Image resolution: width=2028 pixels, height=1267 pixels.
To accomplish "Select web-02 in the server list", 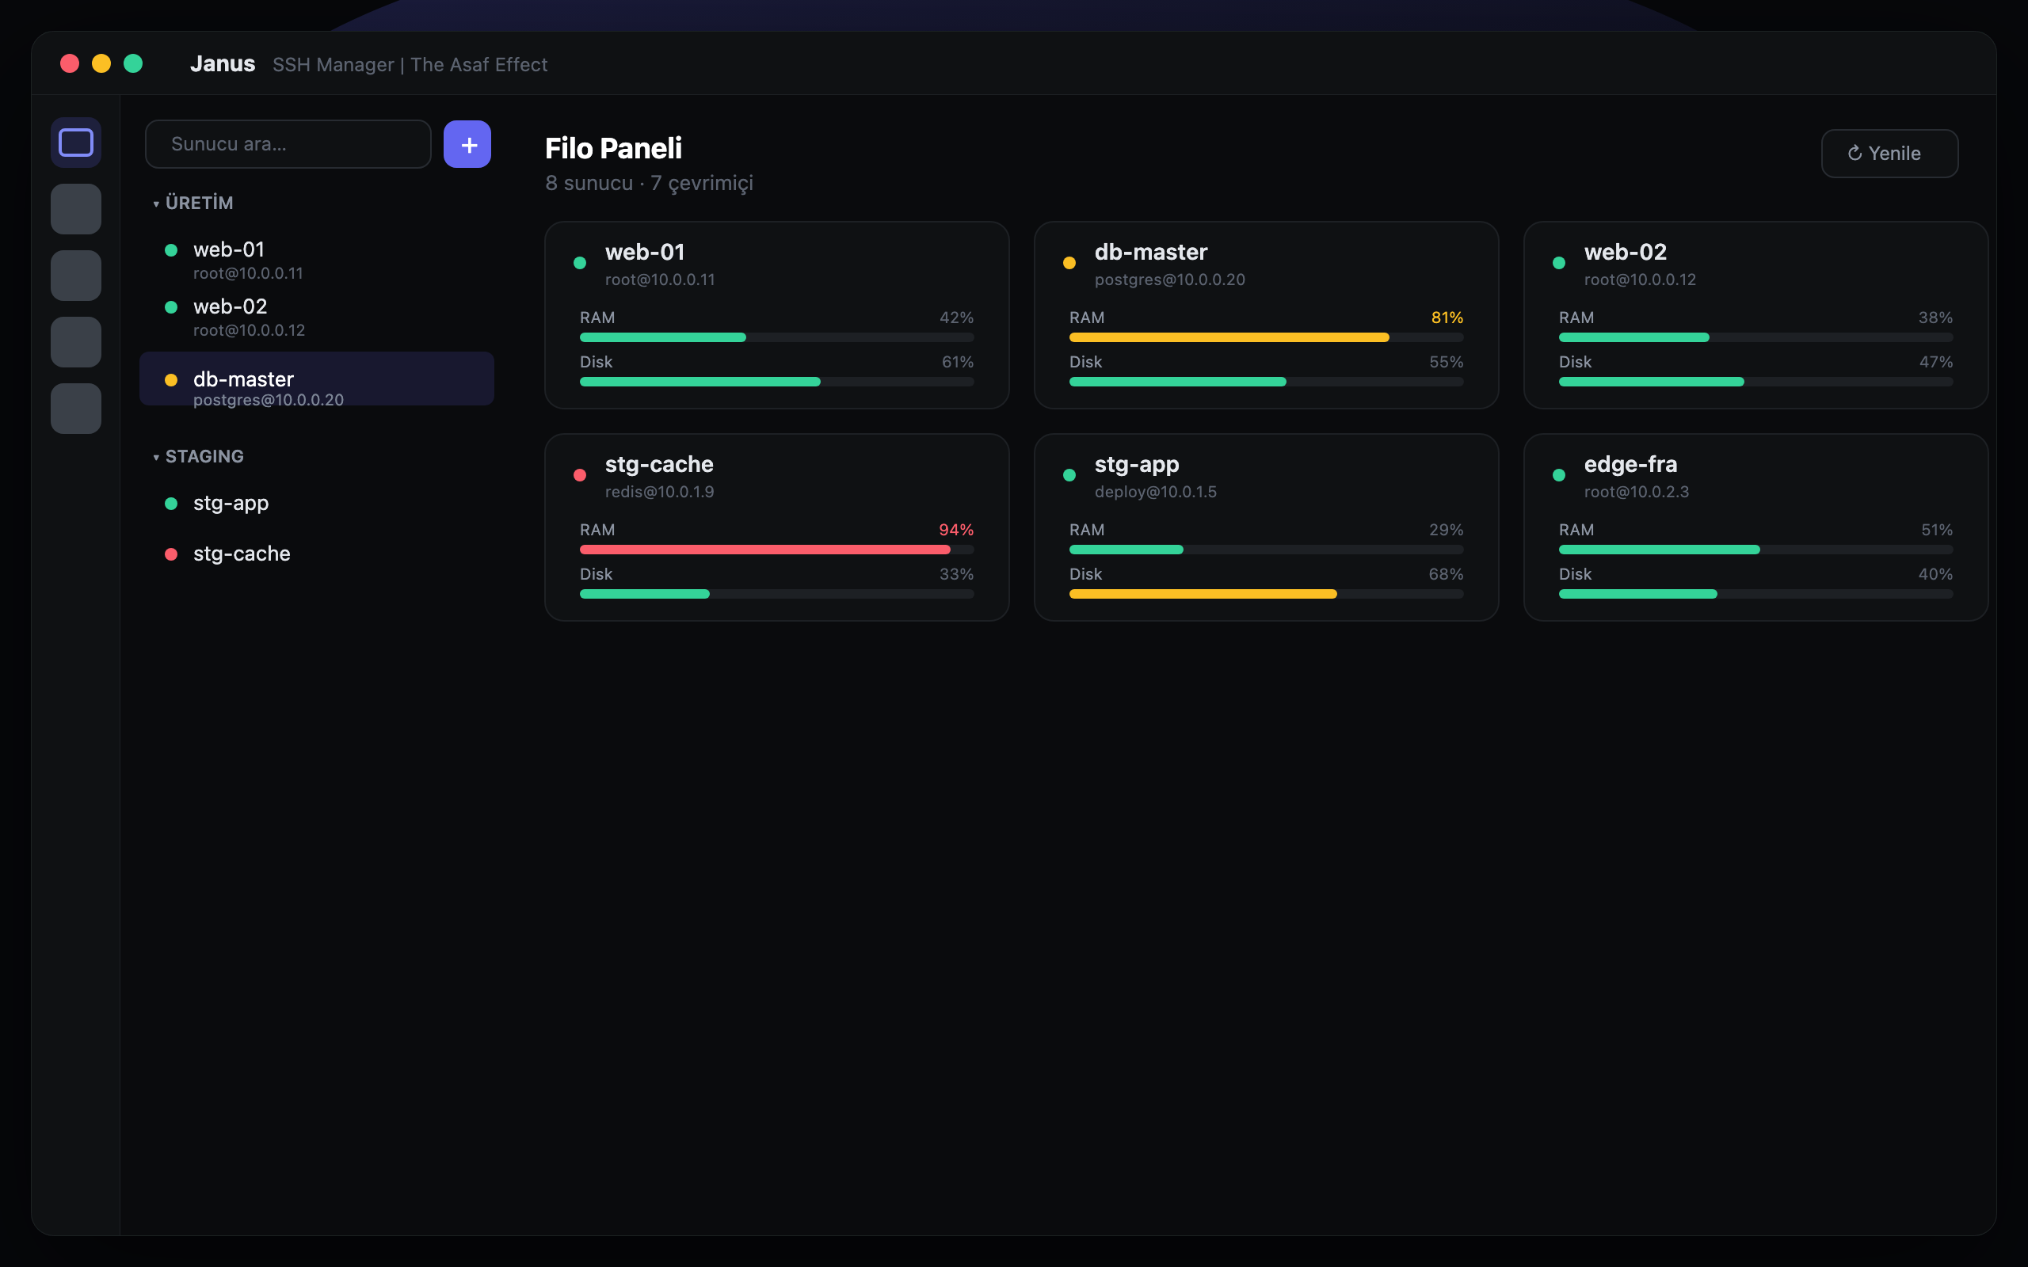I will [x=317, y=318].
